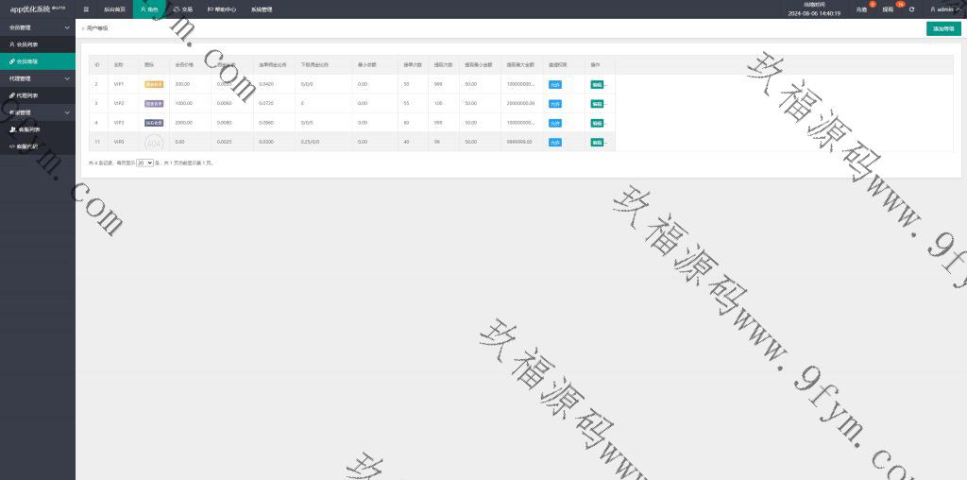Image resolution: width=967 pixels, height=480 pixels.
Task: Switch to the 交易 top navigation tab
Action: tap(182, 9)
